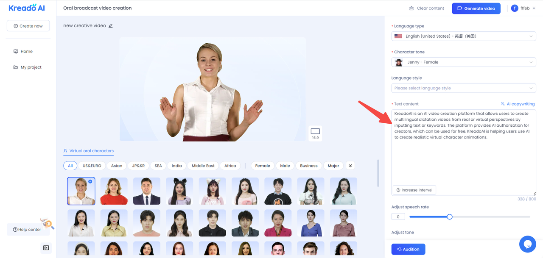This screenshot has width=543, height=258.
Task: Click inside the Text content textarea
Action: [x=464, y=153]
